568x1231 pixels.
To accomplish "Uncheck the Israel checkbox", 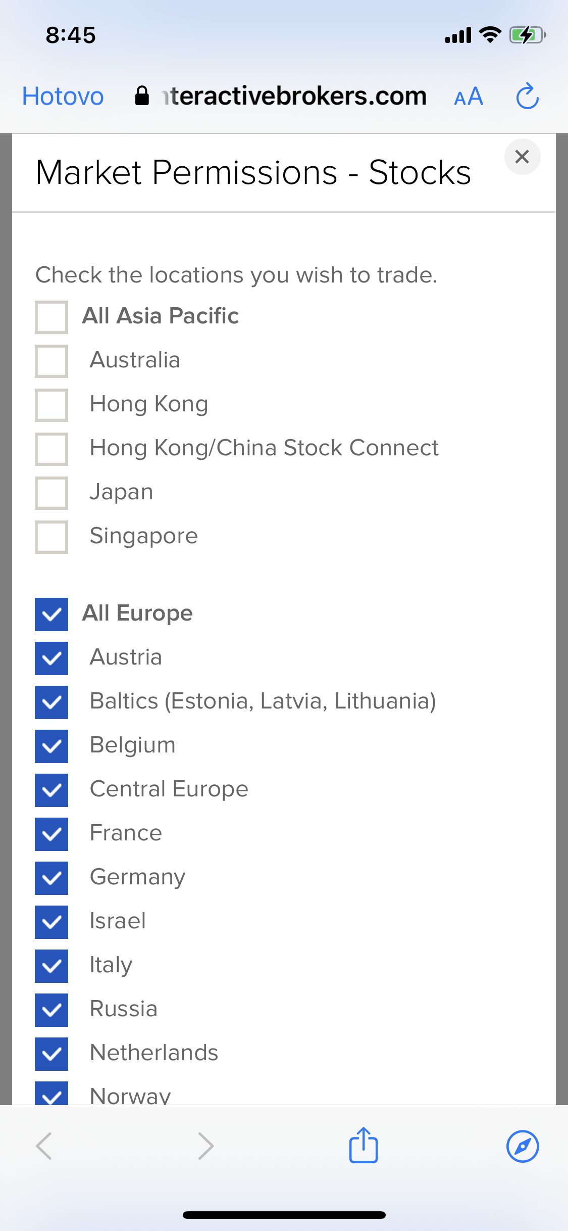I will click(51, 922).
